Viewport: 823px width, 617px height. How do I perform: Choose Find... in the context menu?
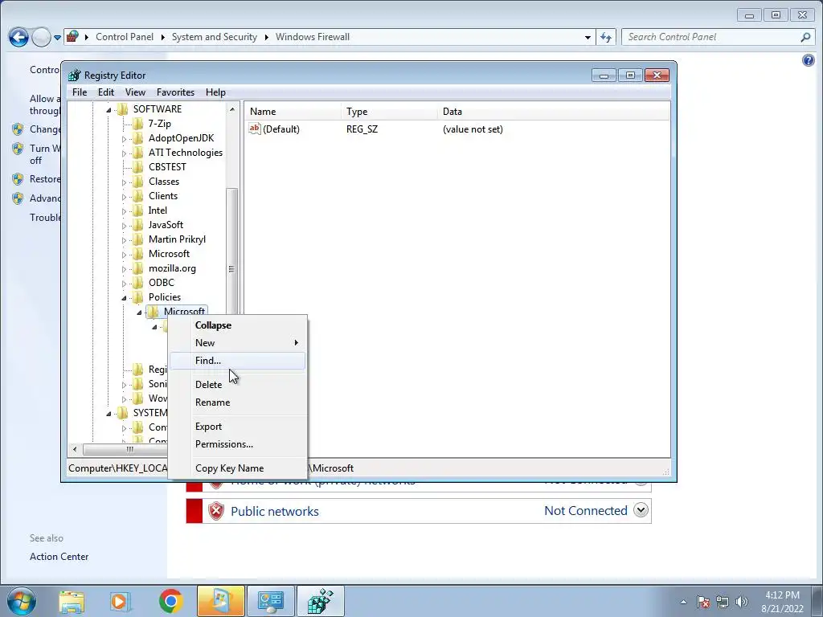tap(237, 361)
